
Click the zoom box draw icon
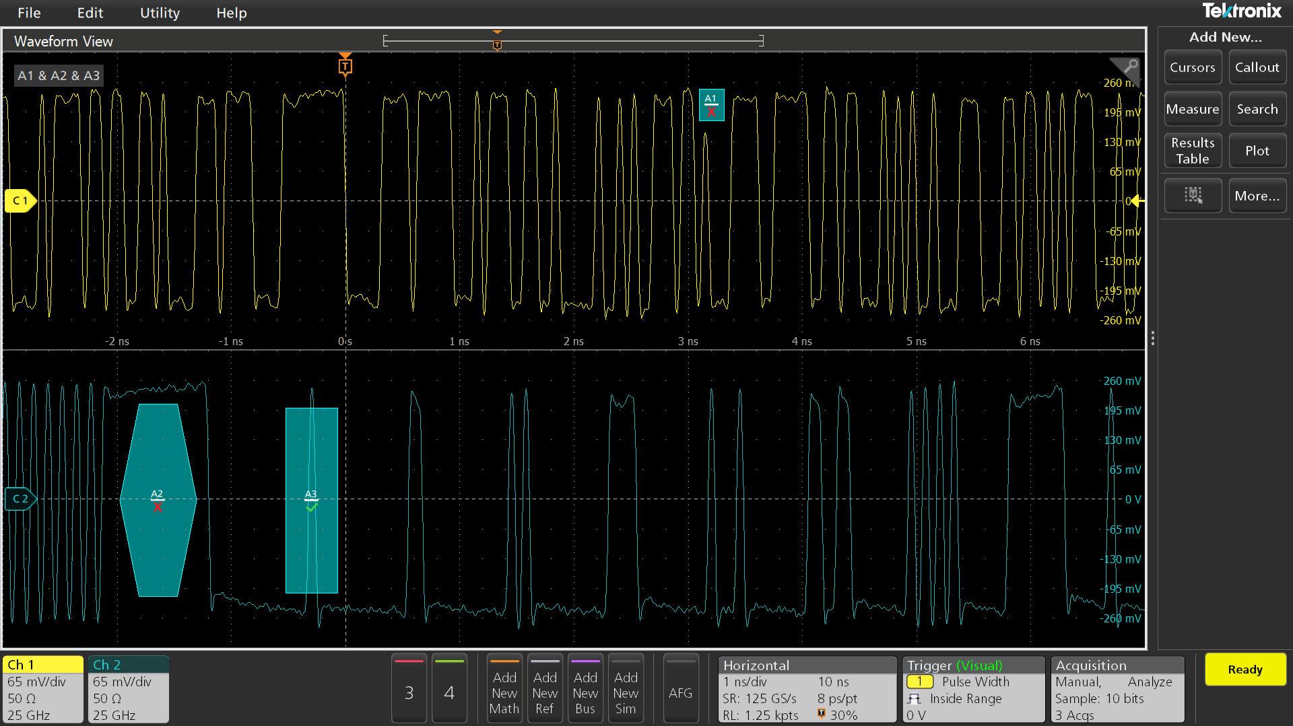[1193, 196]
